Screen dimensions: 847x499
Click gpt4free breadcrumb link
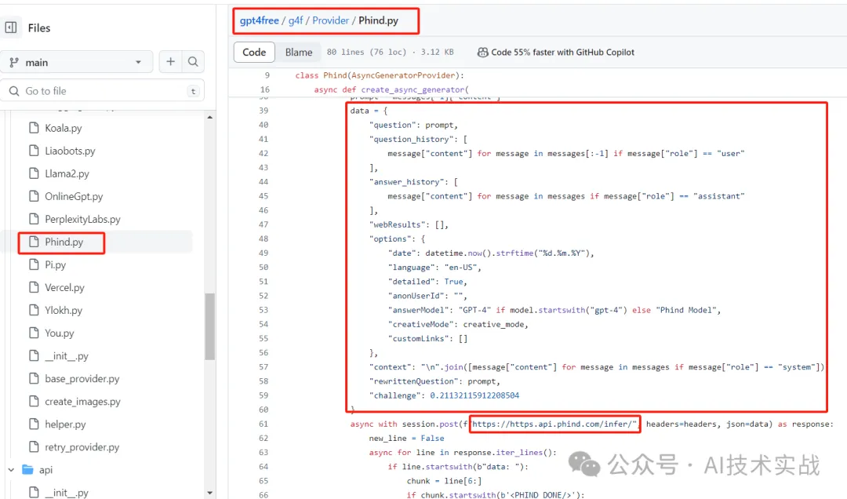pos(260,20)
